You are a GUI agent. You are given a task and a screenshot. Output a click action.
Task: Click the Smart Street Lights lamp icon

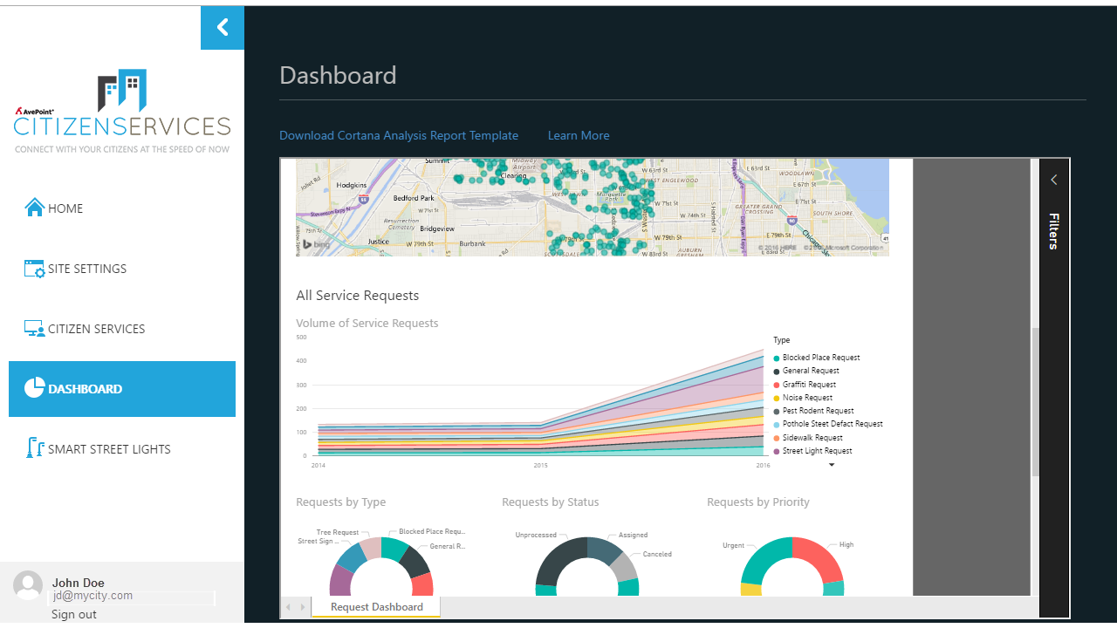click(x=35, y=448)
